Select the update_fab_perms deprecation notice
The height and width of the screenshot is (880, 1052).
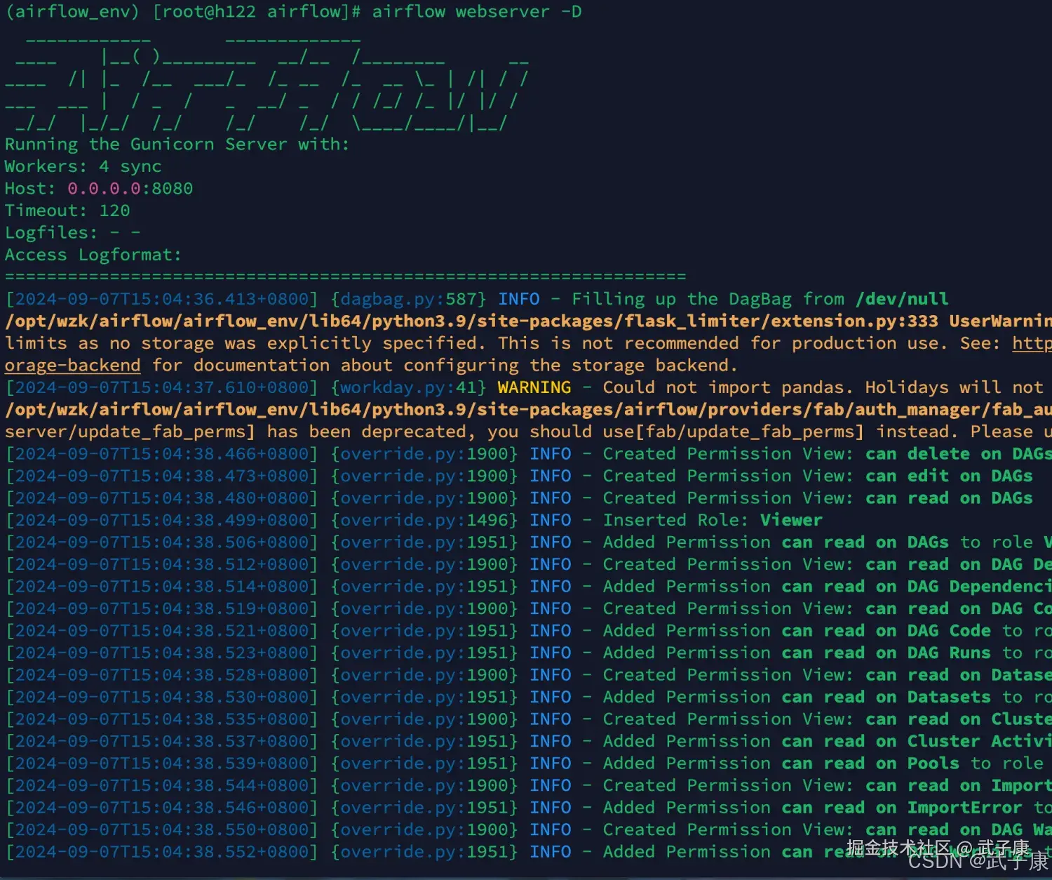491,431
